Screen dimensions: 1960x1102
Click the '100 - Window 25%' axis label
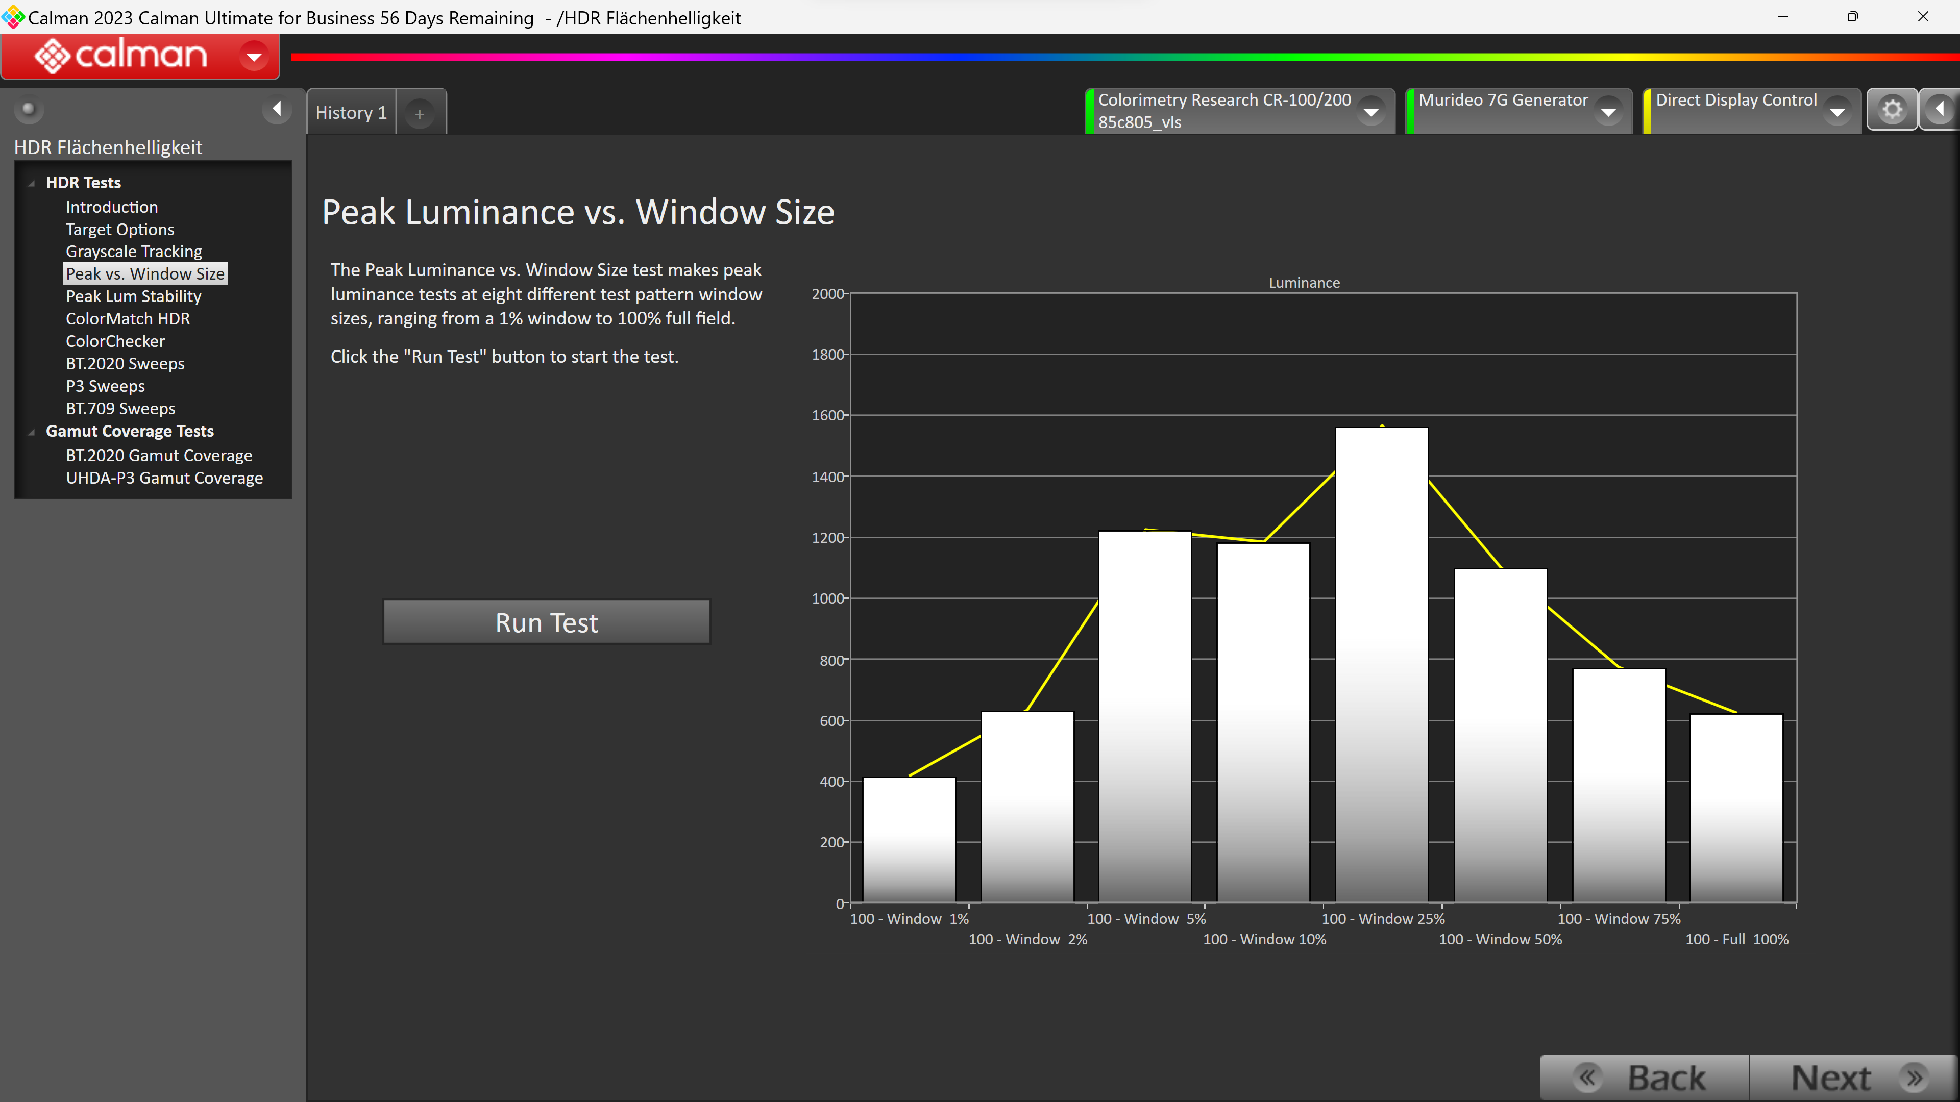1383,919
